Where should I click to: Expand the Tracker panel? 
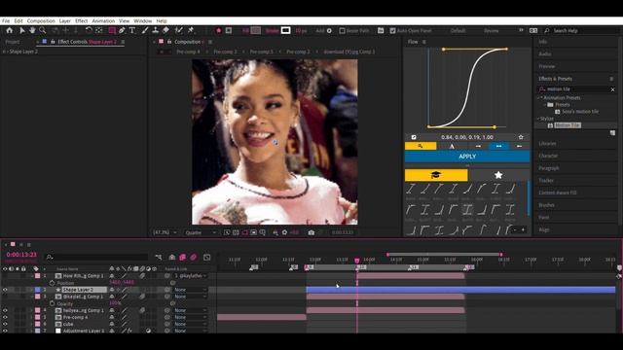[x=546, y=181]
